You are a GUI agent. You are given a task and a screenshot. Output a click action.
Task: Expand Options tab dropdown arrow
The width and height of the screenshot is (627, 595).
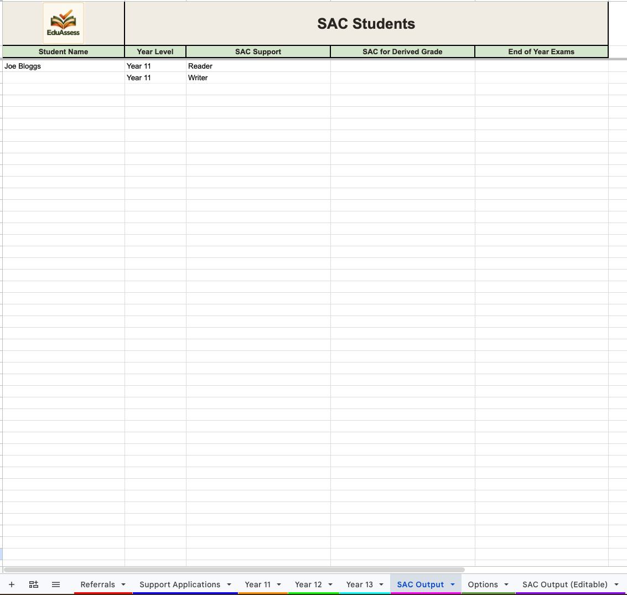[x=506, y=584]
